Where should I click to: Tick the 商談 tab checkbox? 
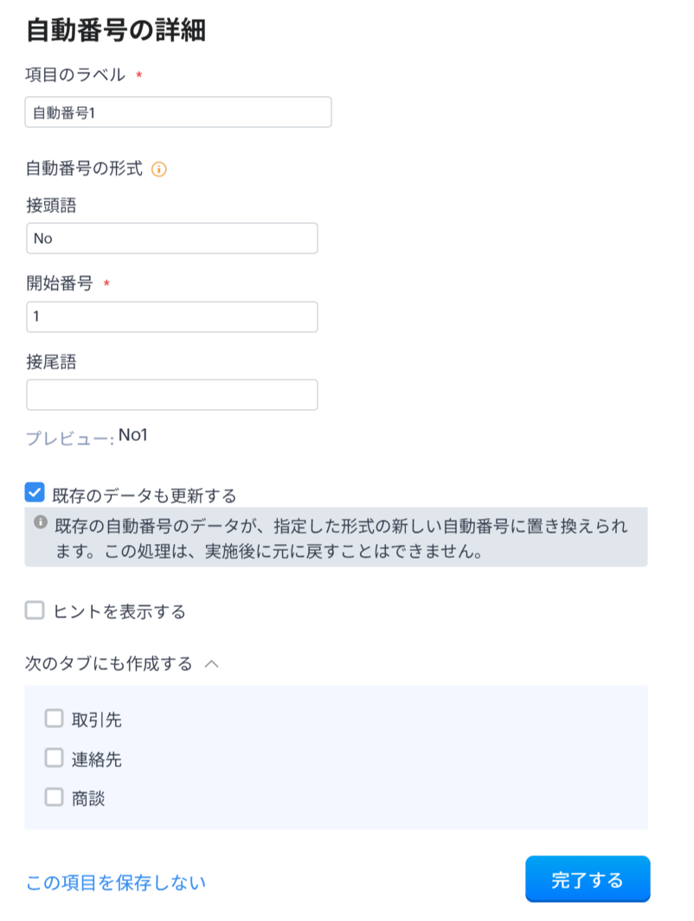(55, 797)
